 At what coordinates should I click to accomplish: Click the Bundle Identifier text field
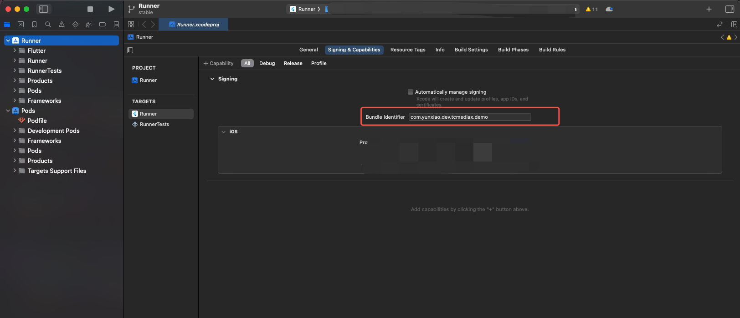tap(469, 117)
